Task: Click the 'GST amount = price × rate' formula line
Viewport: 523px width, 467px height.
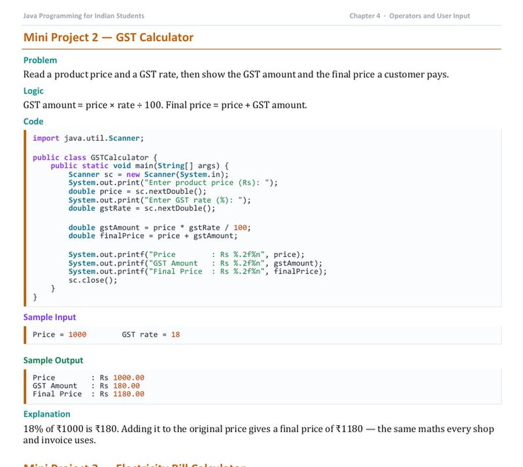Action: click(165, 105)
